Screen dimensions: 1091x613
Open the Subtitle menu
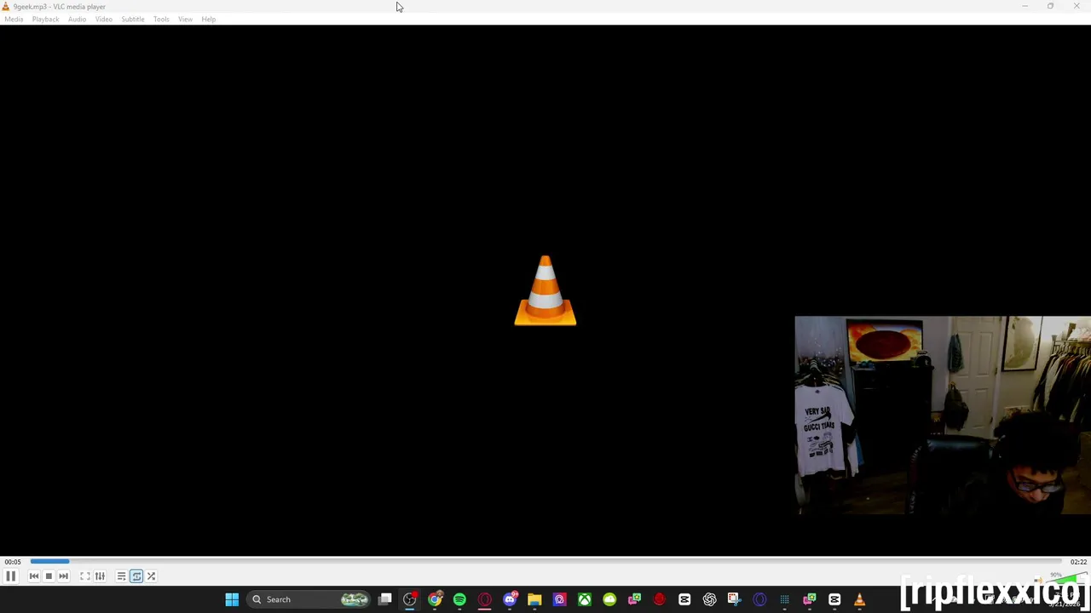pyautogui.click(x=132, y=19)
